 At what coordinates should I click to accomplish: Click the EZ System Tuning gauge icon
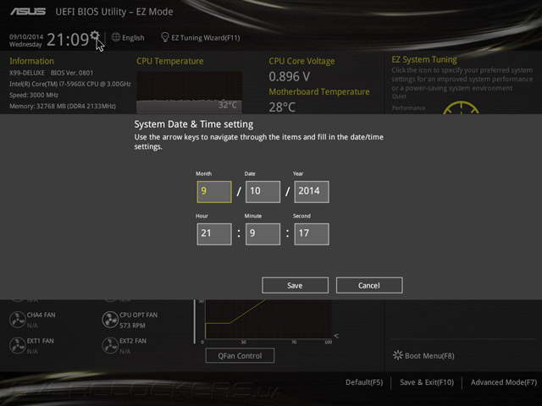[x=461, y=107]
